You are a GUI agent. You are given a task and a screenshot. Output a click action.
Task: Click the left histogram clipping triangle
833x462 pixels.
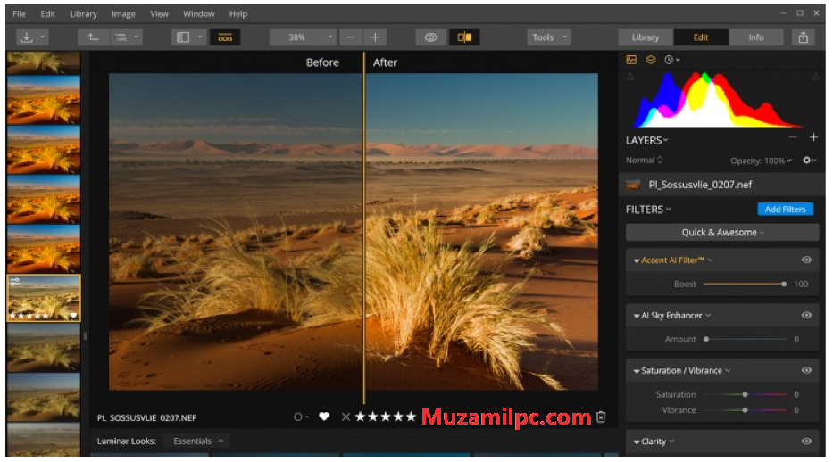pos(630,77)
